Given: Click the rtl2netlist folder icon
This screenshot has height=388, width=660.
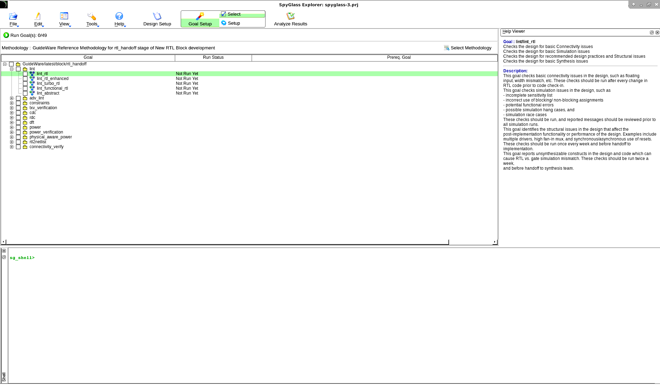Looking at the screenshot, I should tap(25, 142).
